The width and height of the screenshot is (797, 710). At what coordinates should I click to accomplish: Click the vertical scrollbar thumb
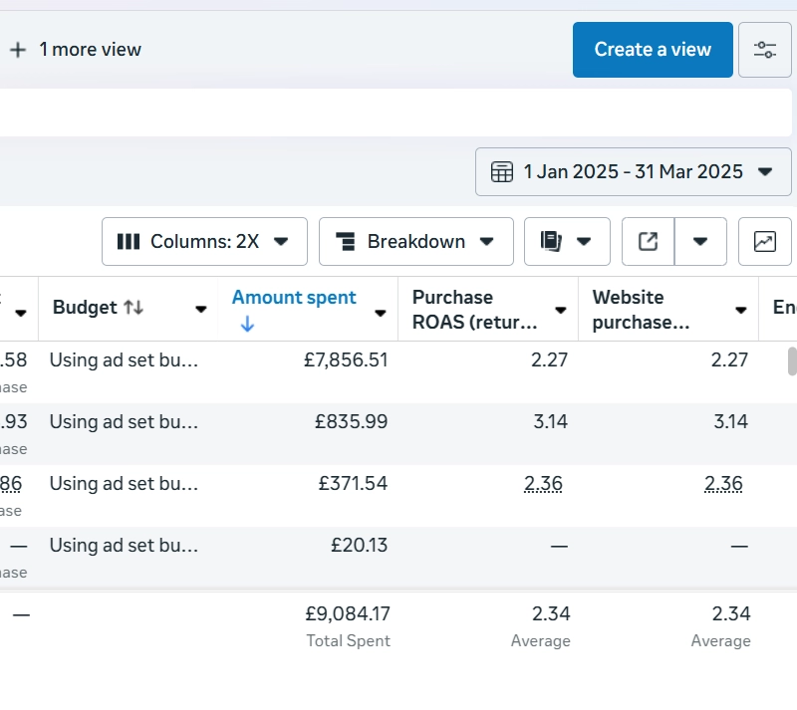click(792, 360)
